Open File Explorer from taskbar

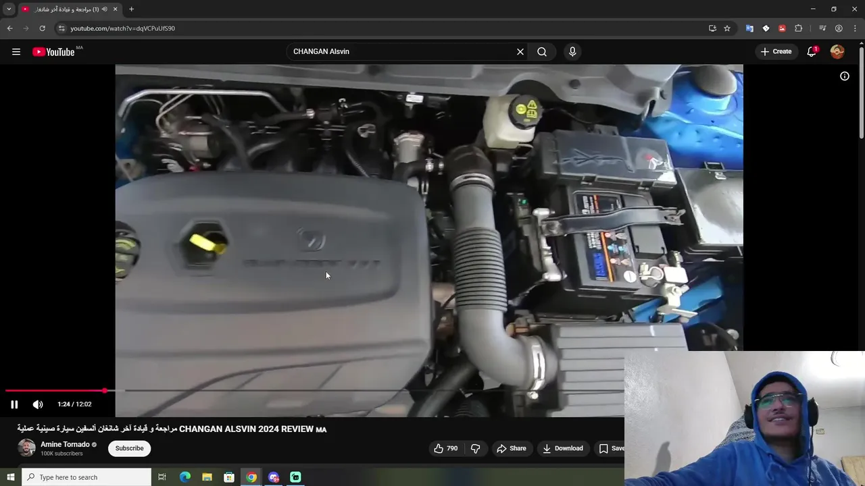click(x=207, y=477)
